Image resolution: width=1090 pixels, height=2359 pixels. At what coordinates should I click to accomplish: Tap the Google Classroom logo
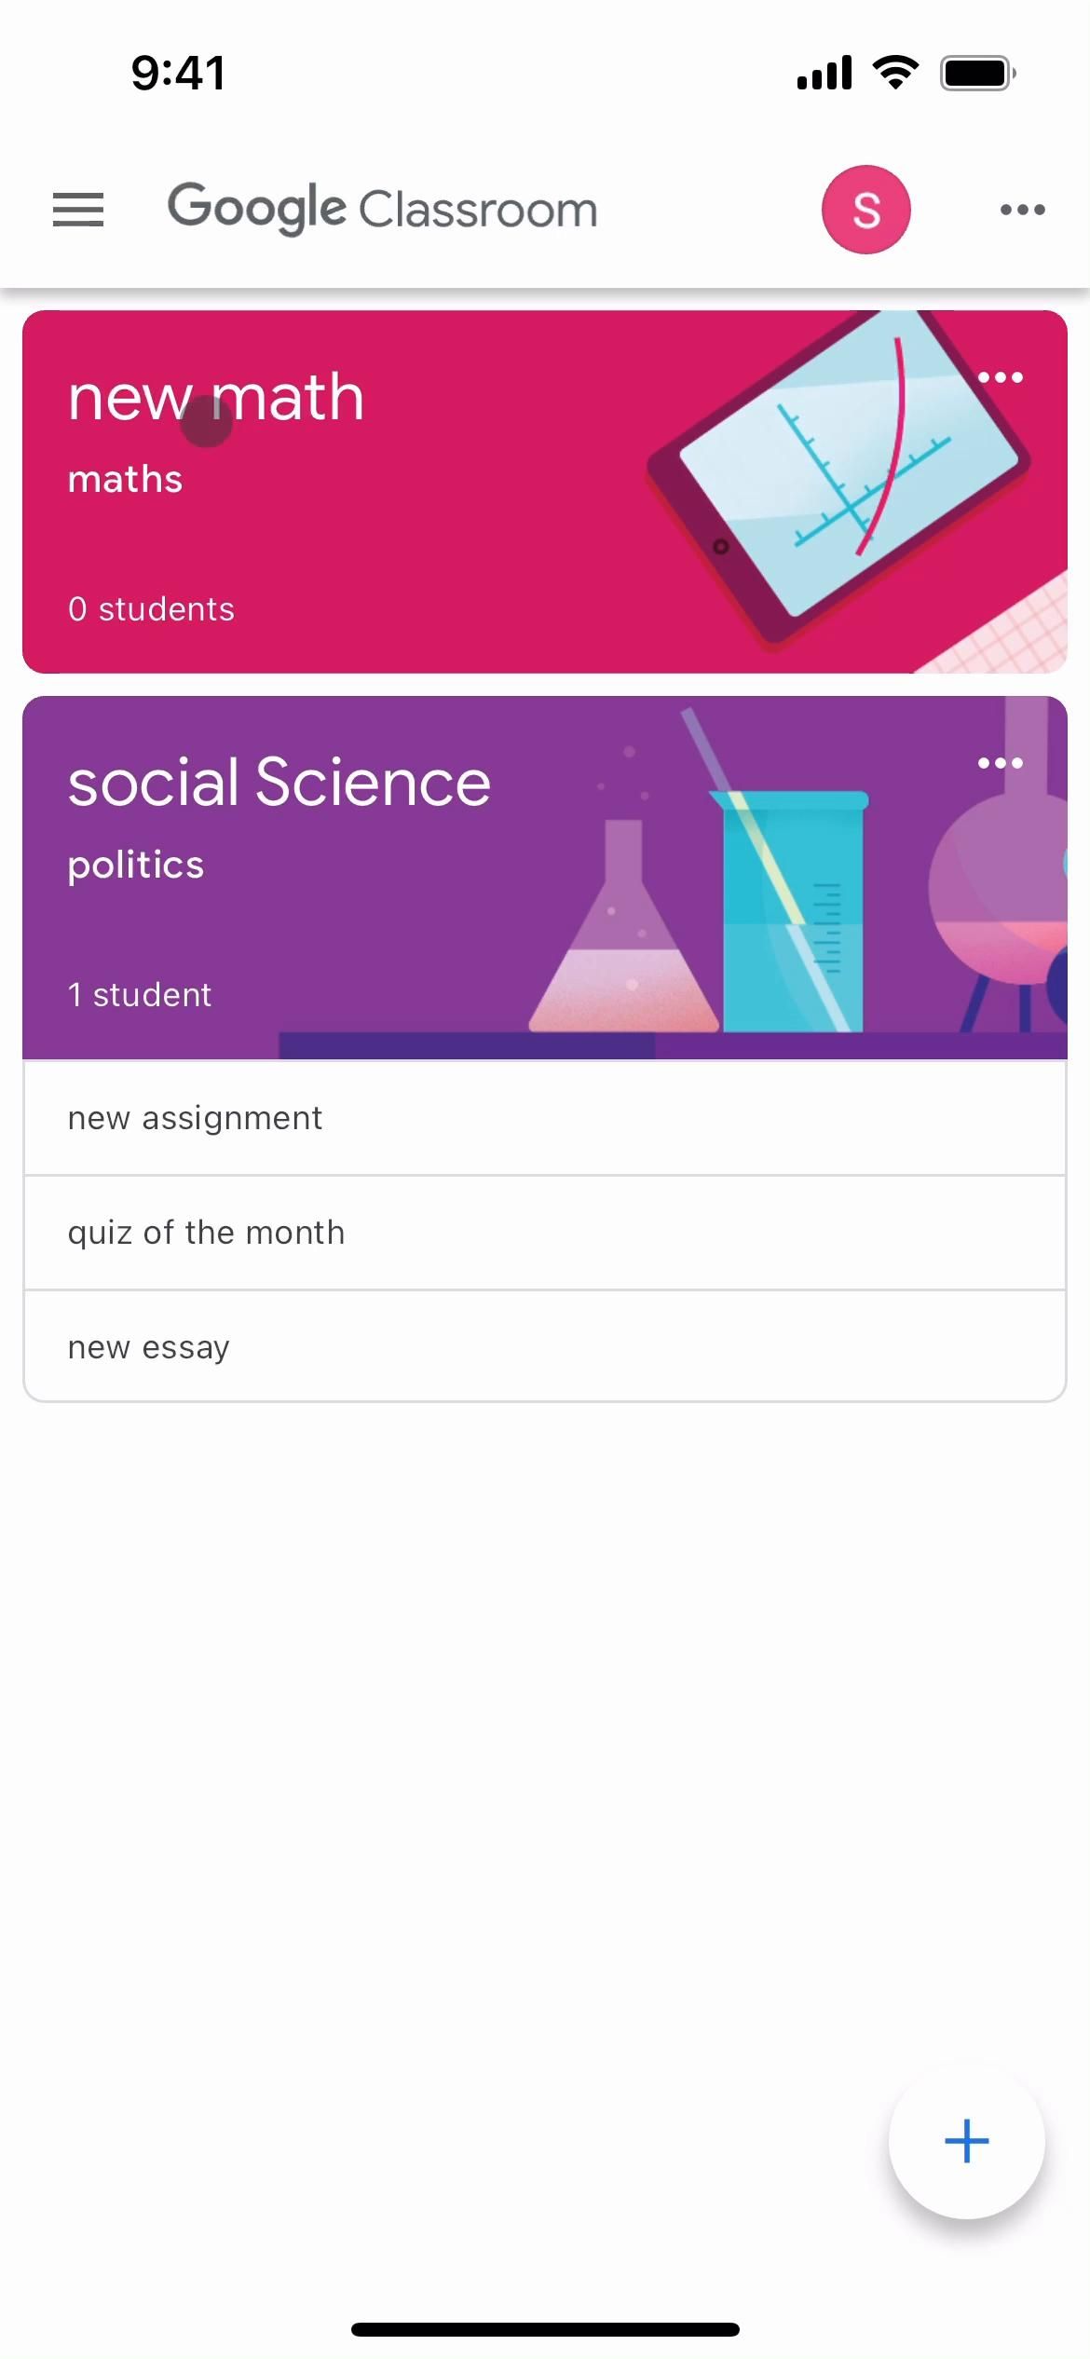tap(382, 209)
